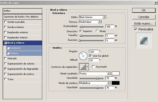Select the Textura sub-item row

click(24, 53)
